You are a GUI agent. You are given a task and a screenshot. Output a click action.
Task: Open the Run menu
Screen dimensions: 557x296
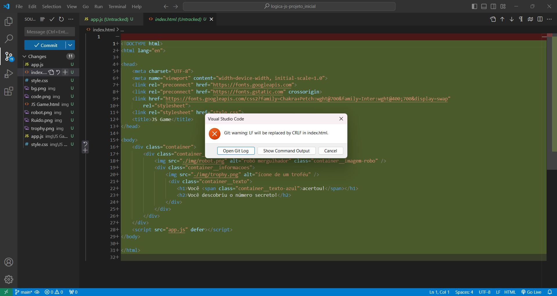pyautogui.click(x=98, y=6)
